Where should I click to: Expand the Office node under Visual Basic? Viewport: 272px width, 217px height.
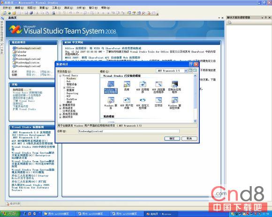(x=64, y=87)
